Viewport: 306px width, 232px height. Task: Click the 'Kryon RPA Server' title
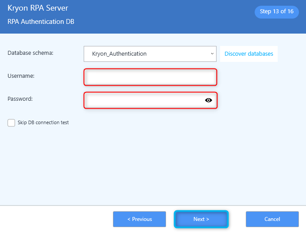38,8
